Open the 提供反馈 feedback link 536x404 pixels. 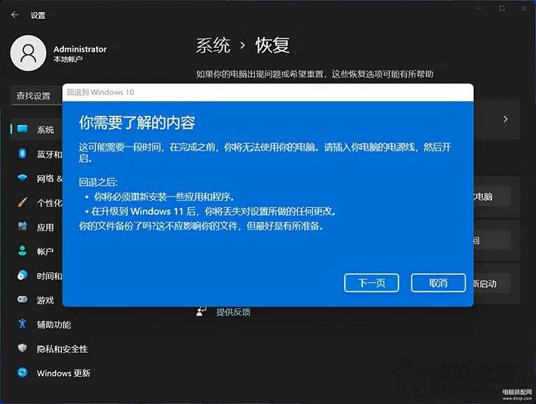point(232,312)
